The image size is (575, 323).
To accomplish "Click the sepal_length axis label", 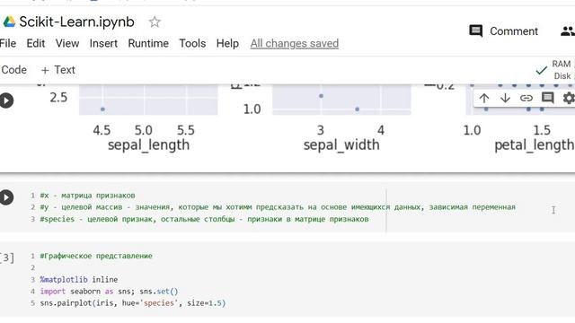I will [148, 145].
